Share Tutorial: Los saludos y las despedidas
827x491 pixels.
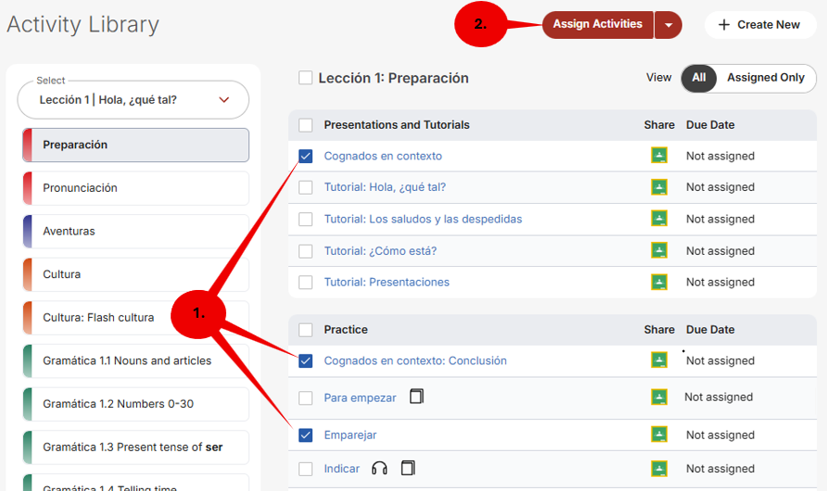click(659, 219)
